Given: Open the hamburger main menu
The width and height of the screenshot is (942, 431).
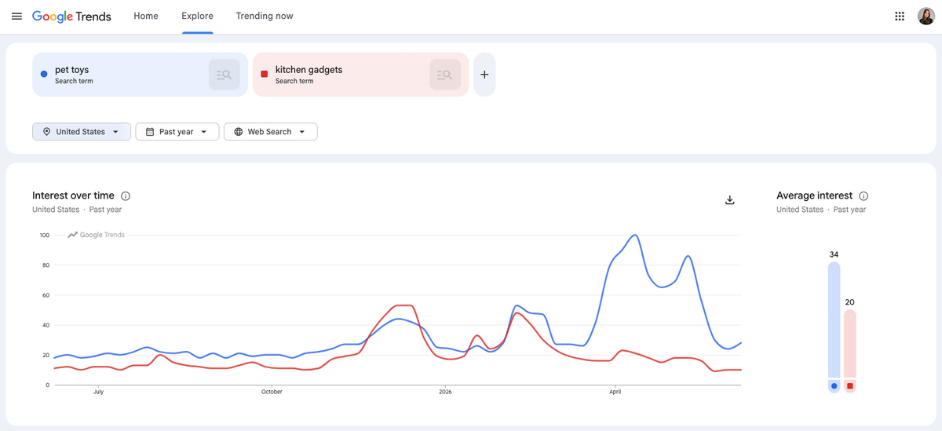Looking at the screenshot, I should point(16,16).
